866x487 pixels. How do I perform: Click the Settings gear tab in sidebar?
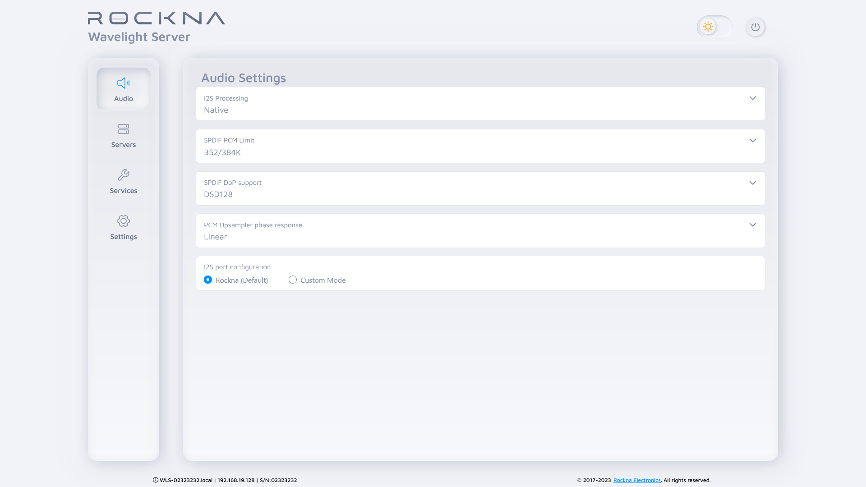click(123, 228)
